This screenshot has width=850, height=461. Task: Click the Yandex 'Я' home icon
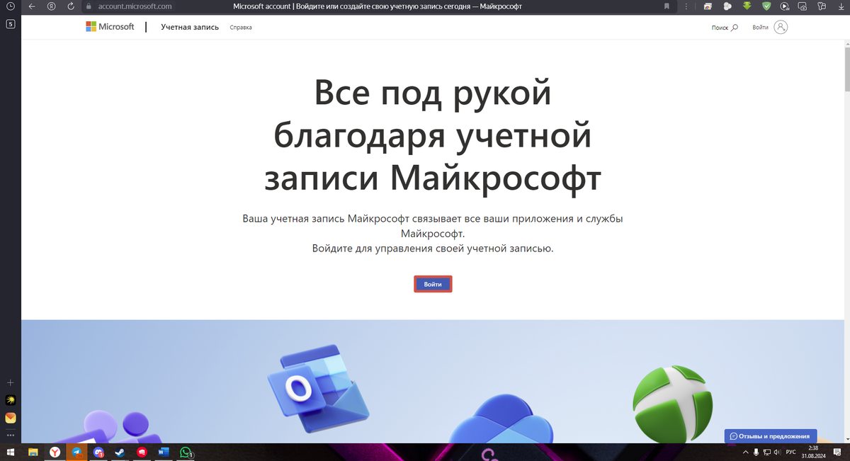tap(51, 6)
